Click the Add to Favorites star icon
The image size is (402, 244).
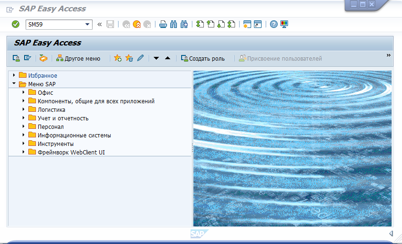point(118,58)
